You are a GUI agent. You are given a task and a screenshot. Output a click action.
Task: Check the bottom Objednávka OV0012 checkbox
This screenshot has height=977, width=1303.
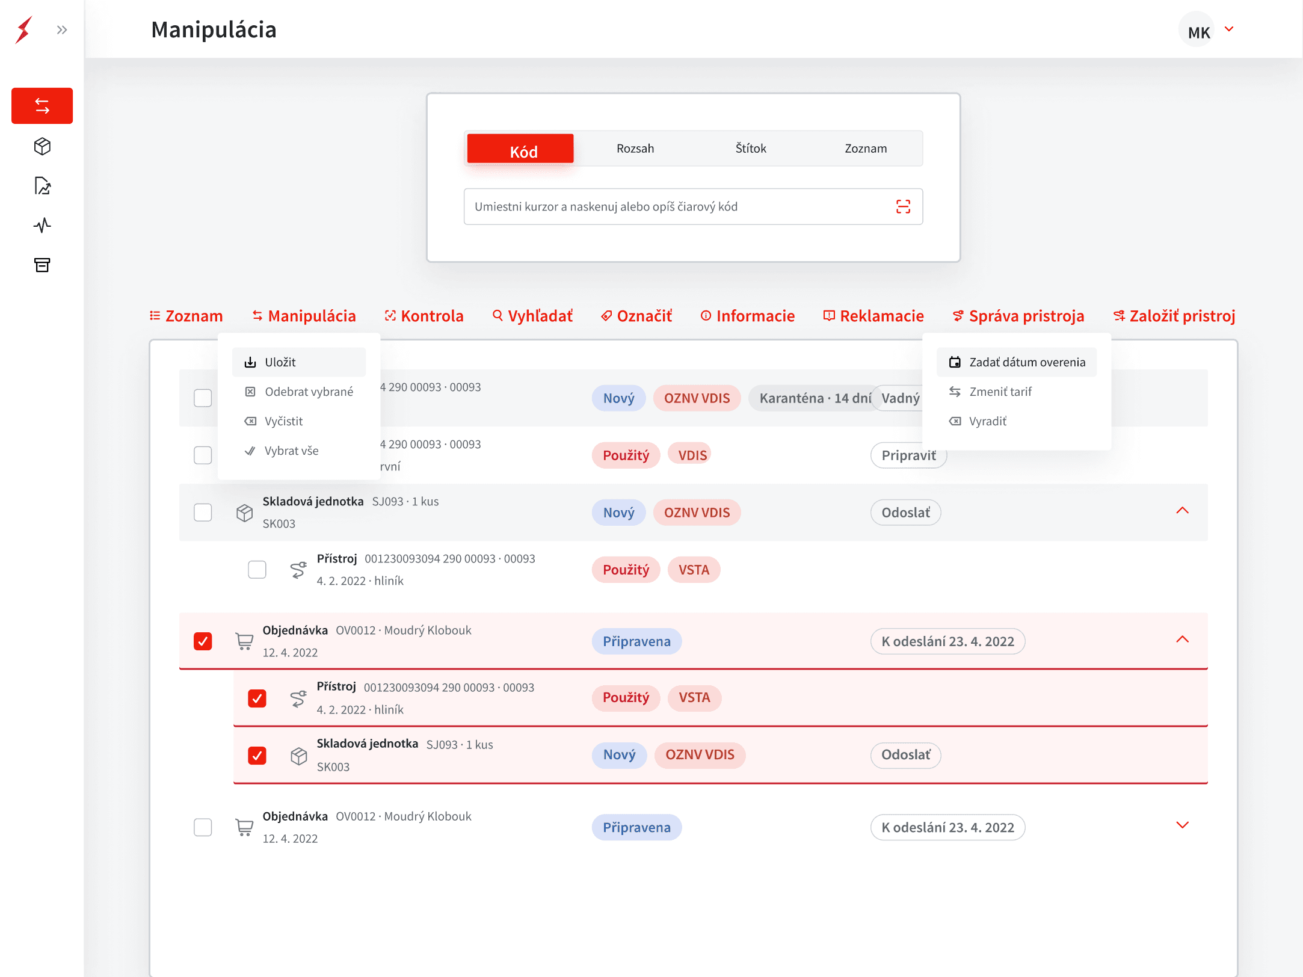coord(203,827)
